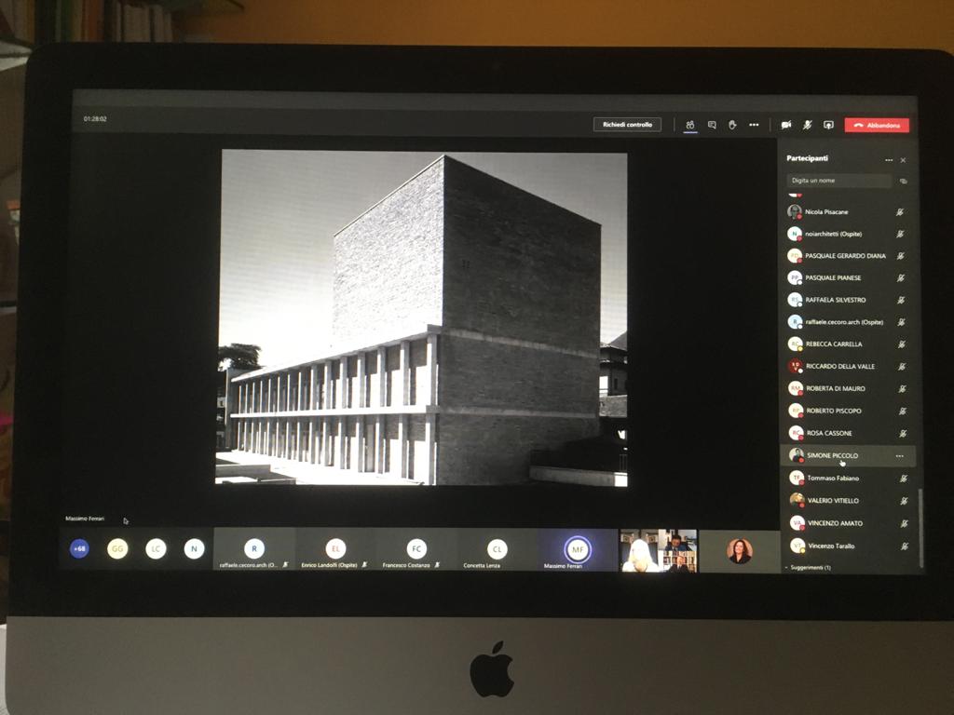Open more actions in meeting toolbar
Screen dimensions: 954x715
754,125
